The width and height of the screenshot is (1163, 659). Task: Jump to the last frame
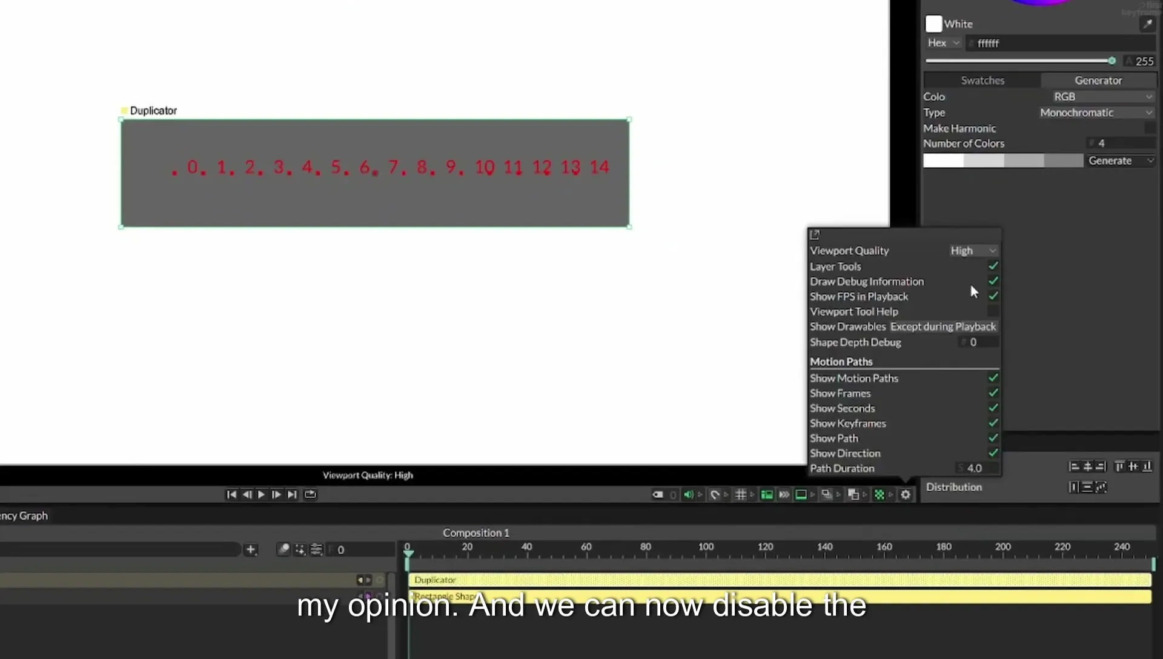coord(292,494)
